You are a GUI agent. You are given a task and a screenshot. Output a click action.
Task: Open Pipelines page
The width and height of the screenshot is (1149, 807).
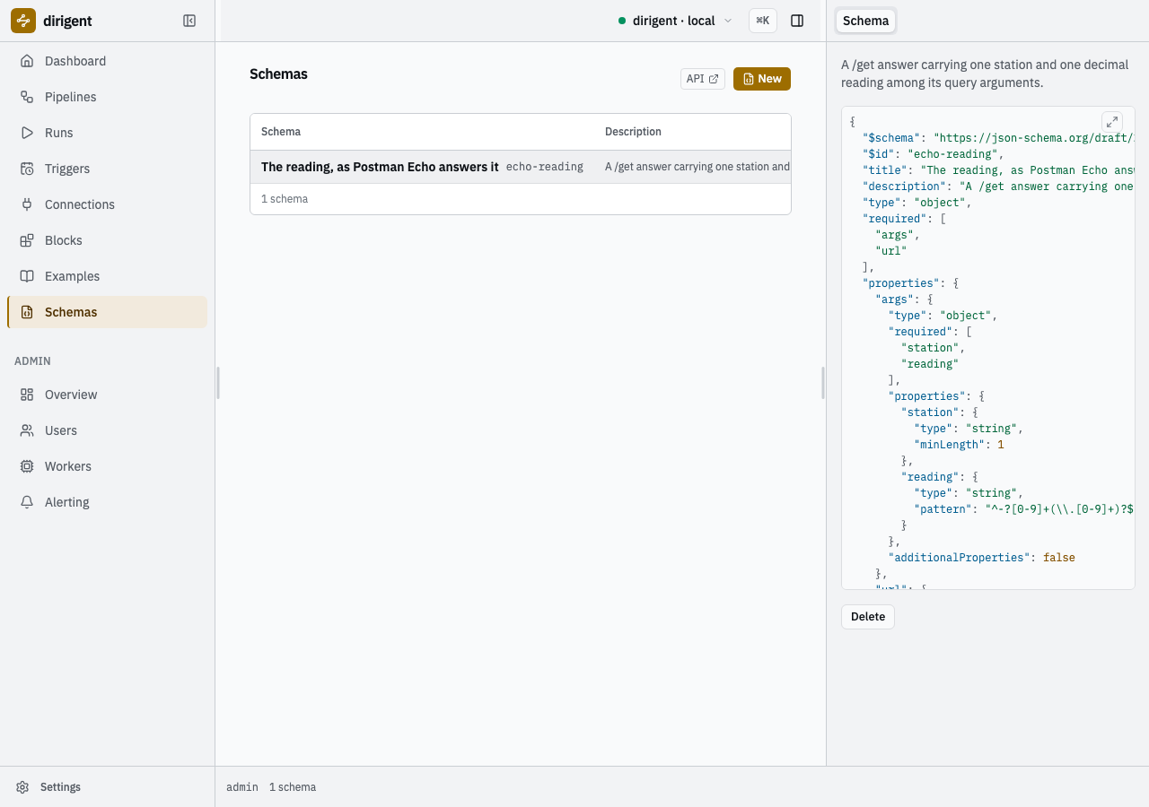click(x=107, y=97)
